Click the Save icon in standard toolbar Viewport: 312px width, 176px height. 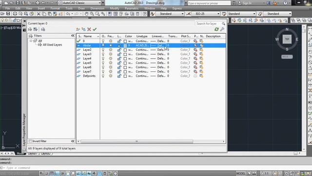coord(8,14)
